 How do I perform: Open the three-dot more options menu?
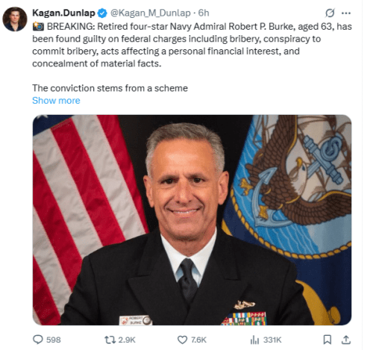click(346, 13)
